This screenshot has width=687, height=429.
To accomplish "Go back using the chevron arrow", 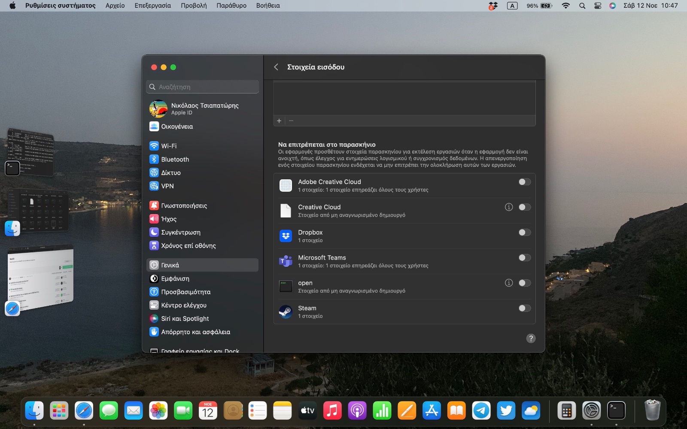I will (276, 67).
